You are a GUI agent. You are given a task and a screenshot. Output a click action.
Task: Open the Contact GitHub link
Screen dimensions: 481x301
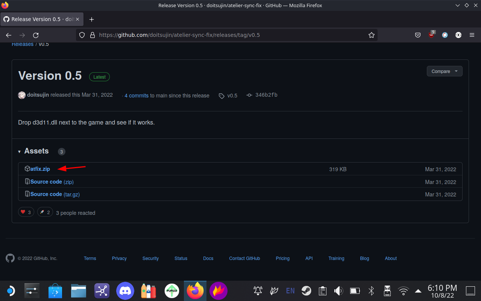pyautogui.click(x=244, y=258)
